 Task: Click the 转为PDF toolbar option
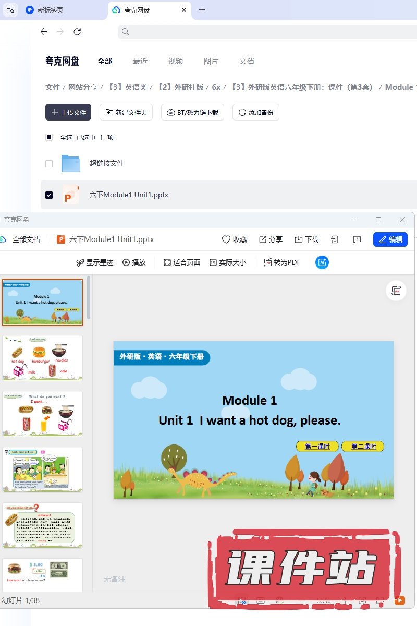282,262
